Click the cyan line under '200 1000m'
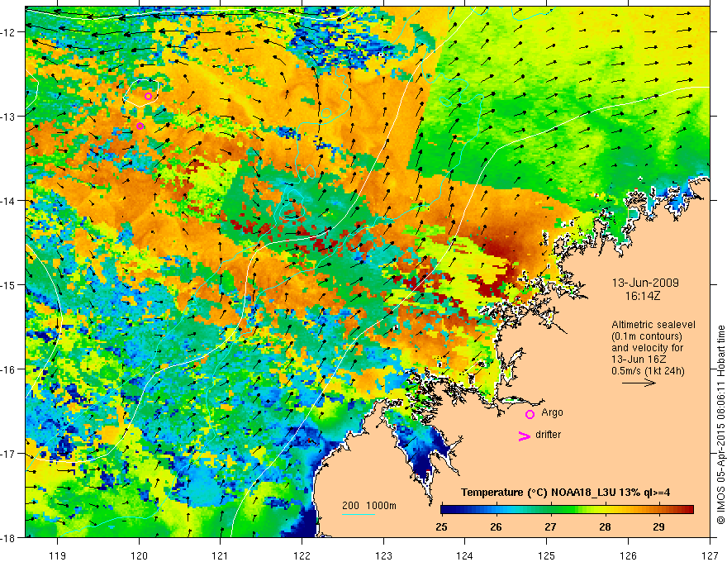Viewport: 727px width, 562px height. [359, 514]
